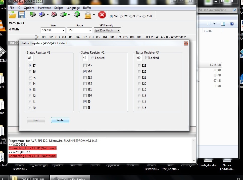The image size is (243, 180).
Task: Click the read chip toolbar icon
Action: [x=33, y=15]
